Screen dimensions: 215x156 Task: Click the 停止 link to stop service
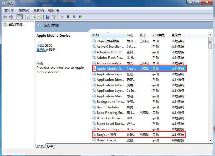click(x=39, y=45)
